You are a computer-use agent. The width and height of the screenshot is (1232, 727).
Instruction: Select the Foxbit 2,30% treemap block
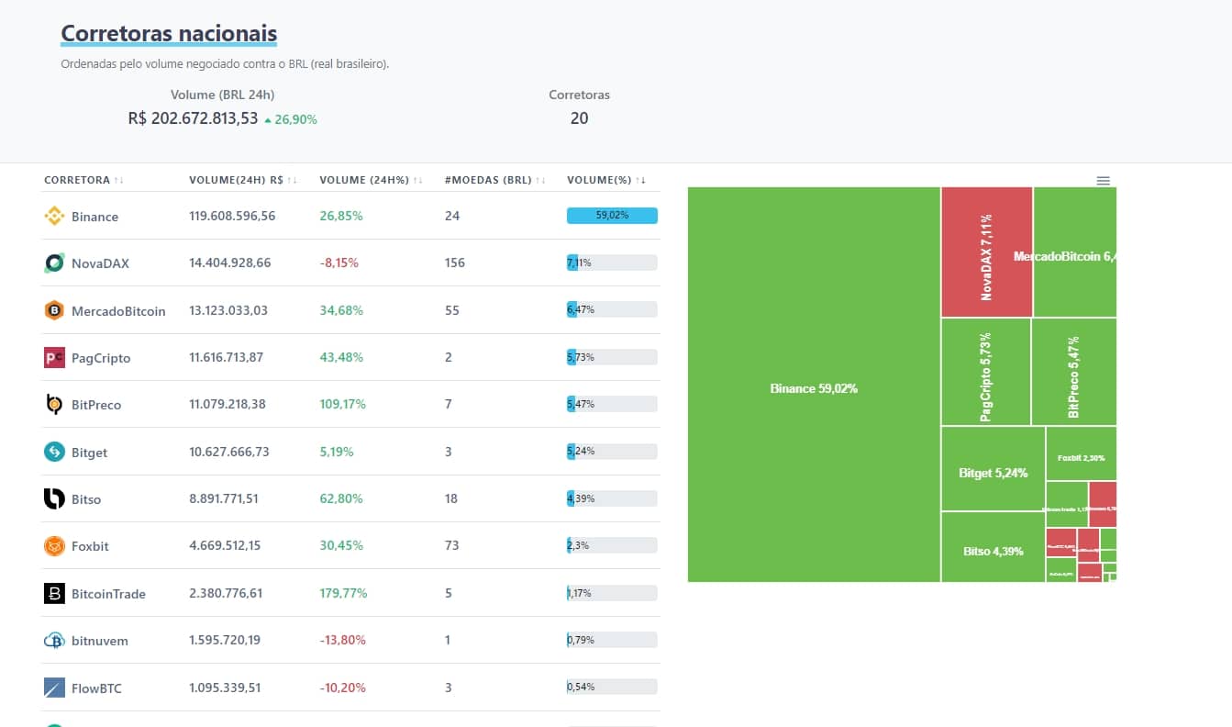click(x=1082, y=453)
